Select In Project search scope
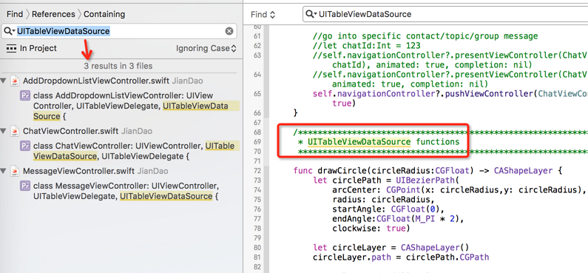Image resolution: width=588 pixels, height=273 pixels. coord(38,48)
